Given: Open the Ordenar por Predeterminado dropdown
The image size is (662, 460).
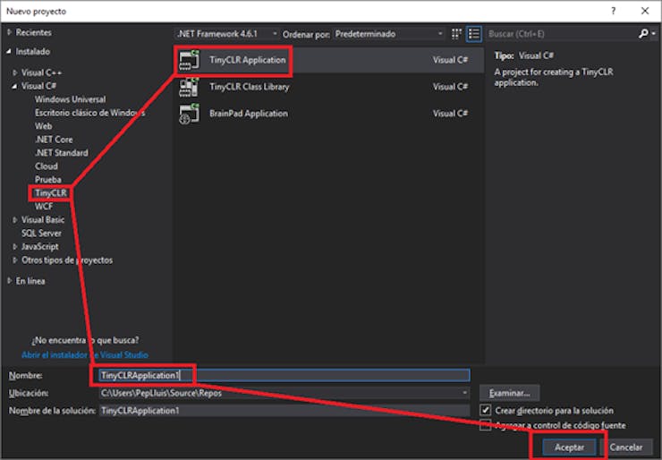Looking at the screenshot, I should (x=388, y=34).
